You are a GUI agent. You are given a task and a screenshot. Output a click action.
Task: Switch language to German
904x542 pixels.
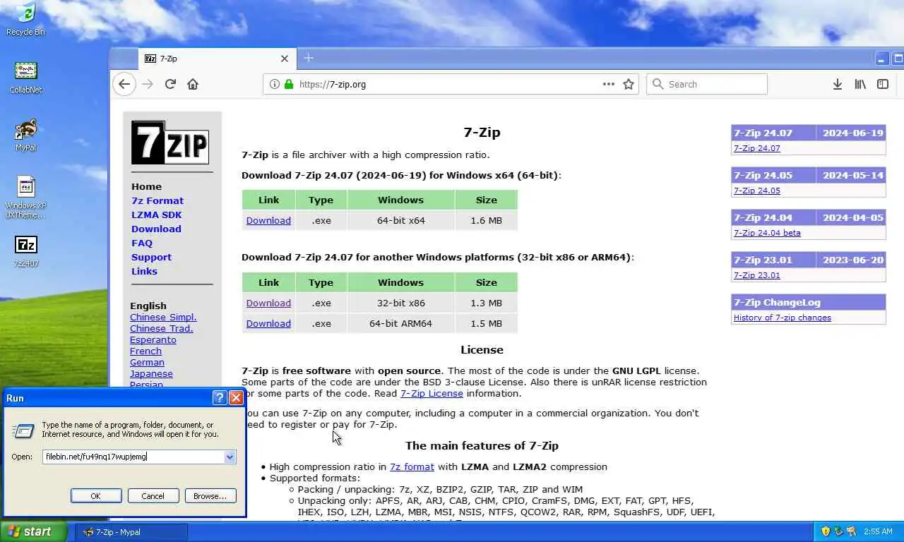point(147,363)
